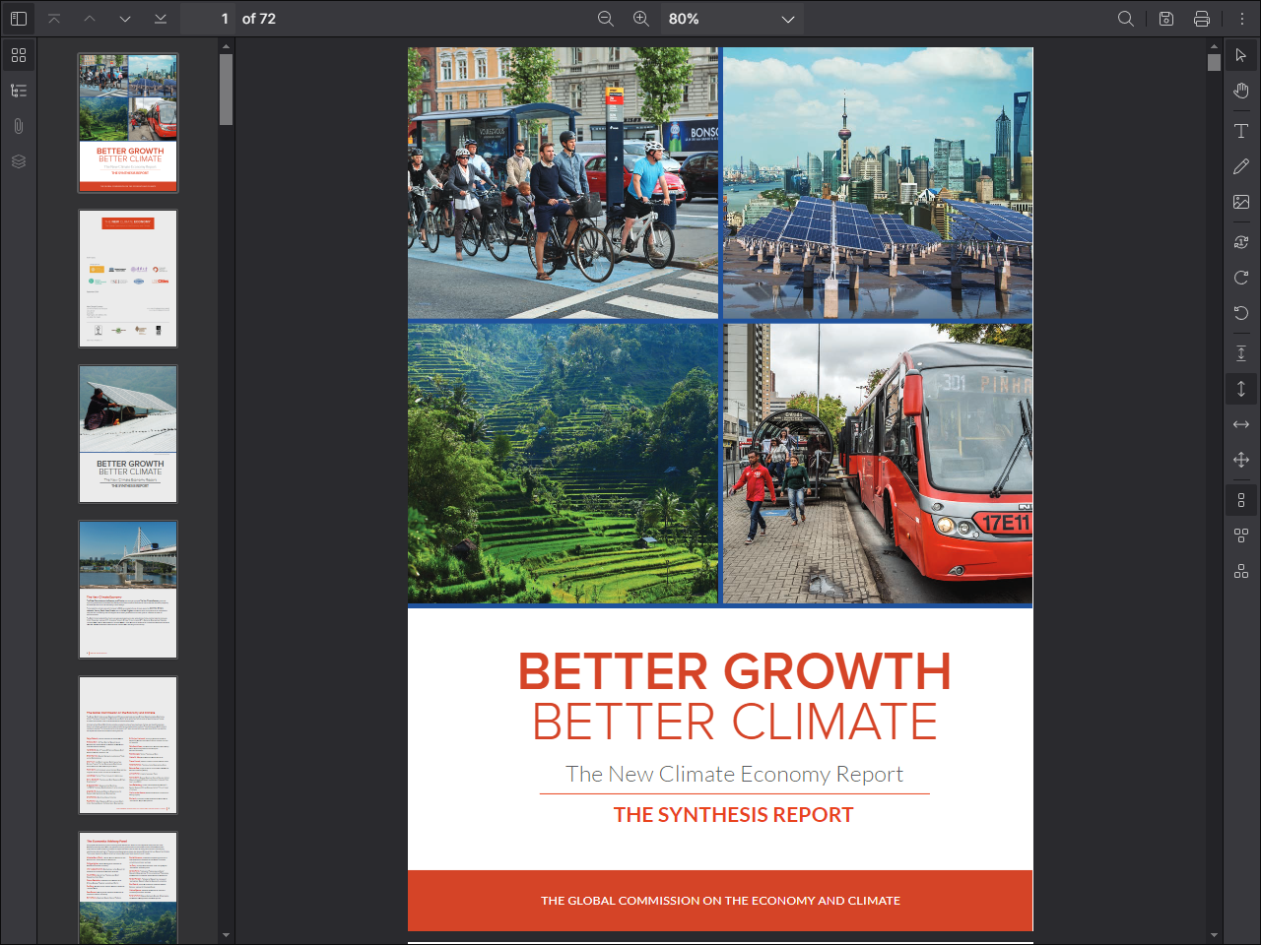The width and height of the screenshot is (1261, 945).
Task: Select the text annotation tool
Action: [x=1241, y=131]
